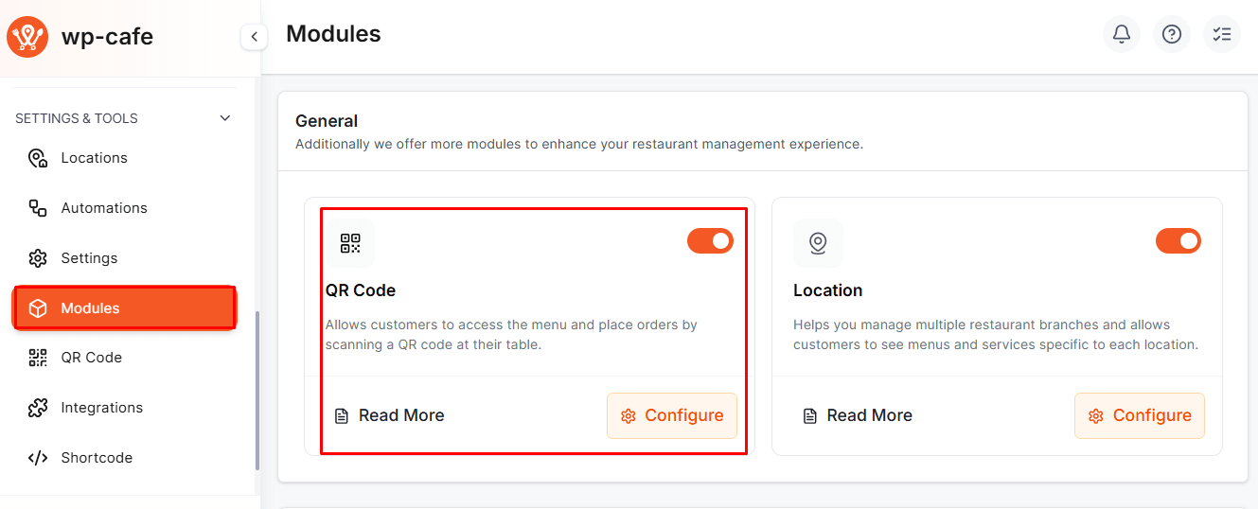Go to Automations in the sidebar
Screen dimensions: 1258x509
(104, 208)
